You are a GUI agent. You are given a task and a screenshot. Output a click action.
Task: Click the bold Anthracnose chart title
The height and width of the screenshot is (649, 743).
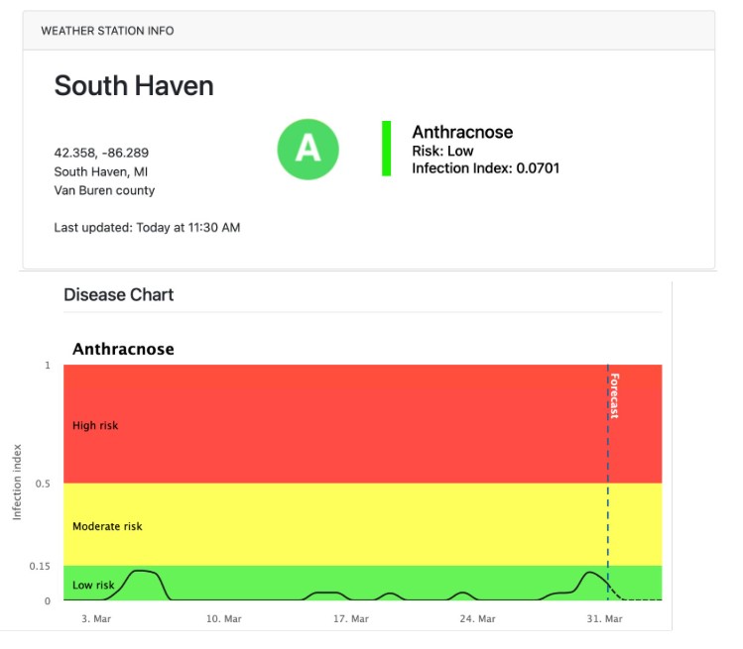pyautogui.click(x=123, y=349)
